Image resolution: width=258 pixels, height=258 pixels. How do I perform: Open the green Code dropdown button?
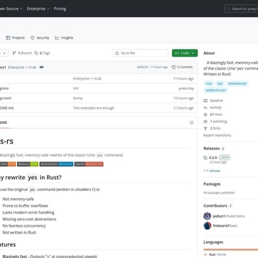[x=185, y=53]
